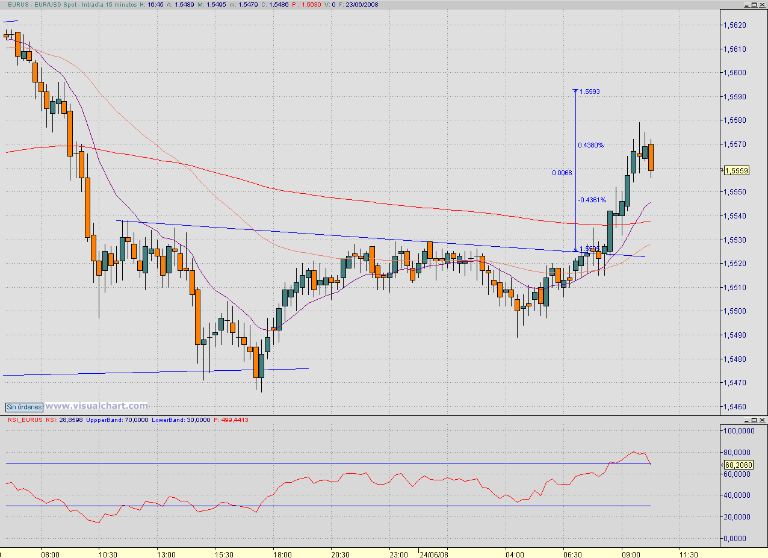Viewport: 768px width, 558px height.
Task: Click the 1,5620 price axis label
Action: point(735,25)
